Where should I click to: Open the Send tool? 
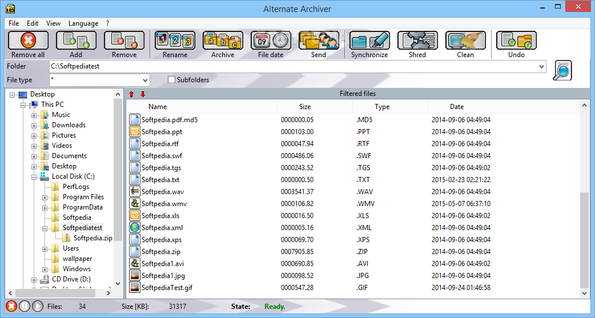point(319,40)
